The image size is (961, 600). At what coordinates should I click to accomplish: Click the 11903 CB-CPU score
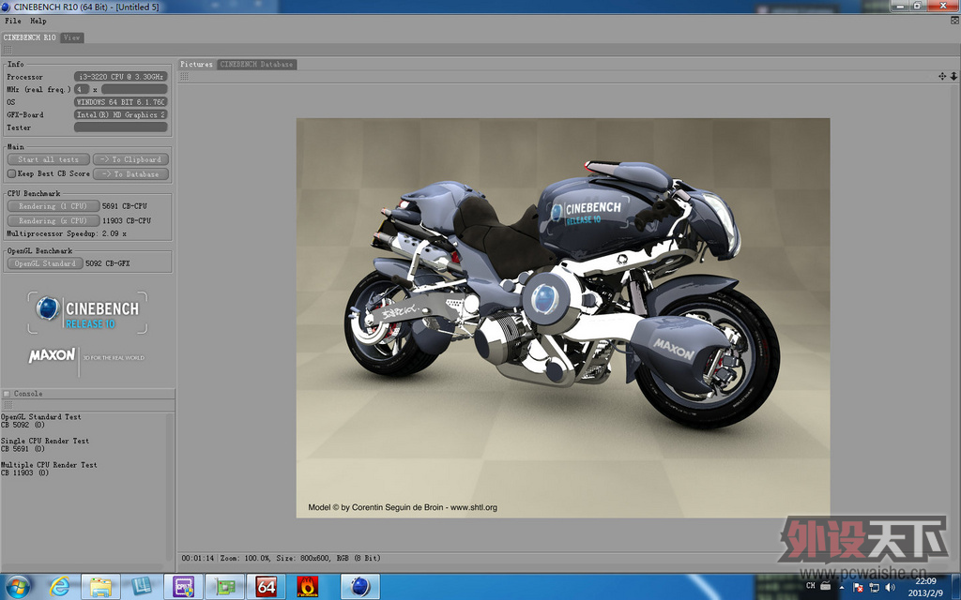coord(127,220)
